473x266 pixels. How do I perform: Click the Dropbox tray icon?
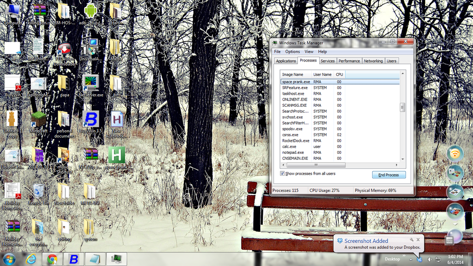click(419, 260)
